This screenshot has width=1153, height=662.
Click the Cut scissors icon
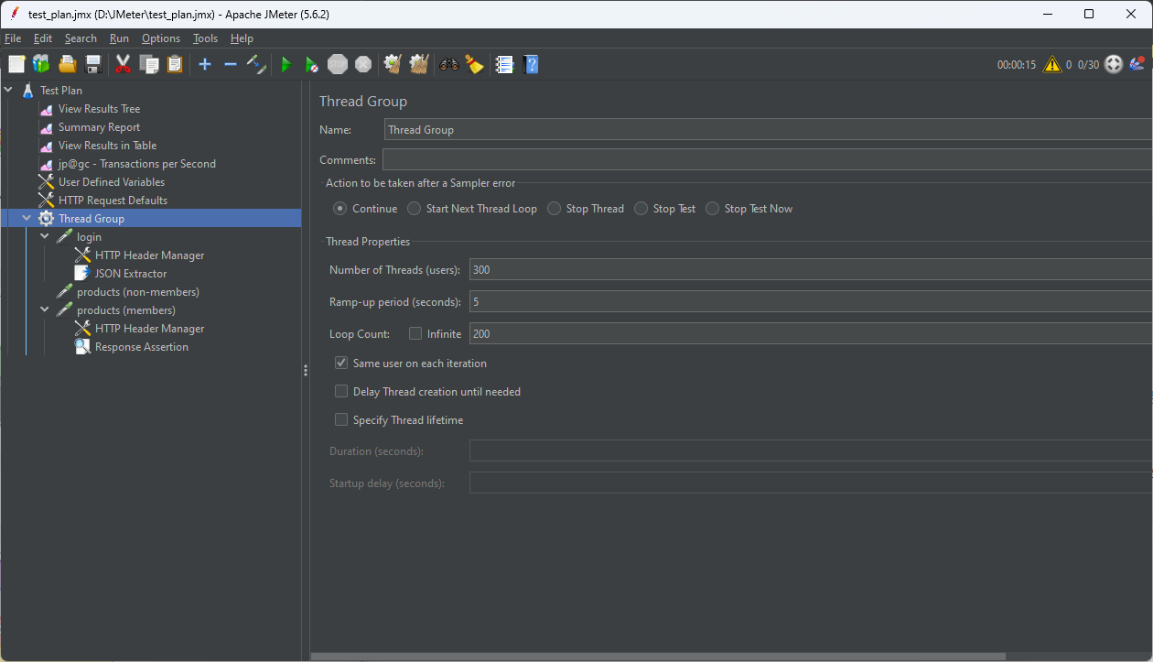click(123, 64)
